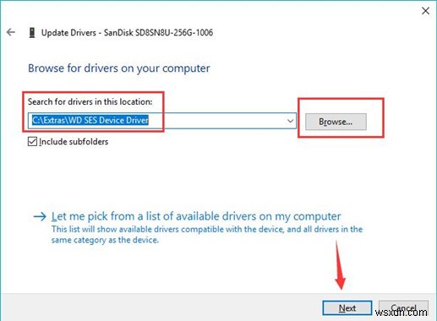Choose Let me pick from a list of available drivers
Screen dimensions: 437x321
point(196,216)
